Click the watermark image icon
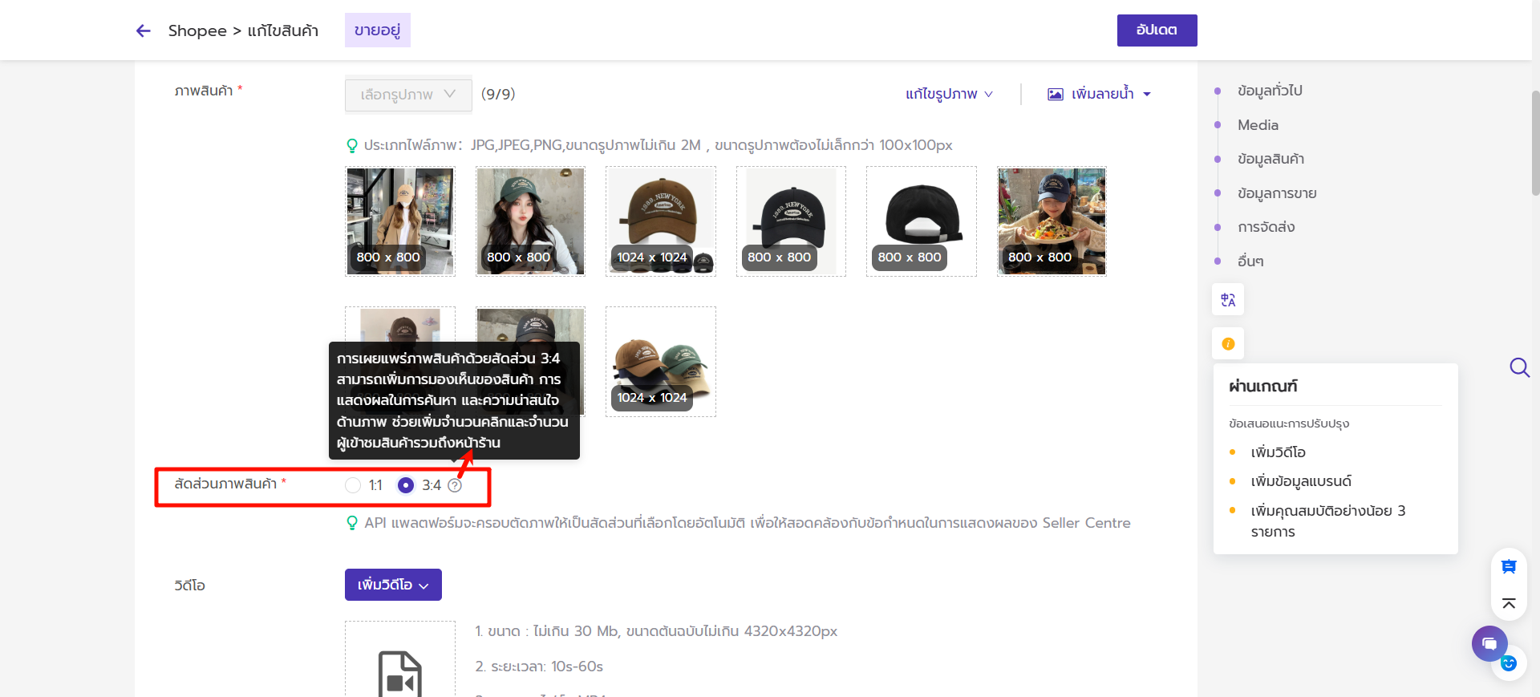Viewport: 1540px width, 697px height. [1056, 94]
